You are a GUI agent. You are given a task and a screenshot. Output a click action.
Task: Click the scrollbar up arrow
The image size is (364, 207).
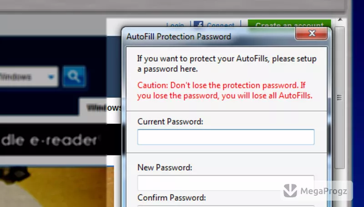click(340, 20)
